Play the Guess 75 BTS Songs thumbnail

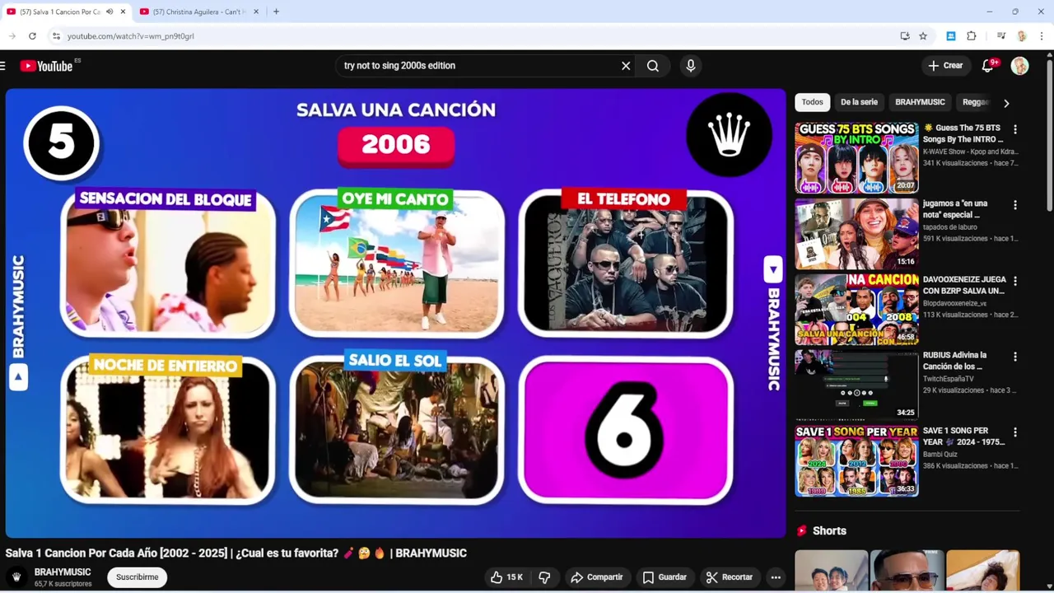[x=856, y=158]
